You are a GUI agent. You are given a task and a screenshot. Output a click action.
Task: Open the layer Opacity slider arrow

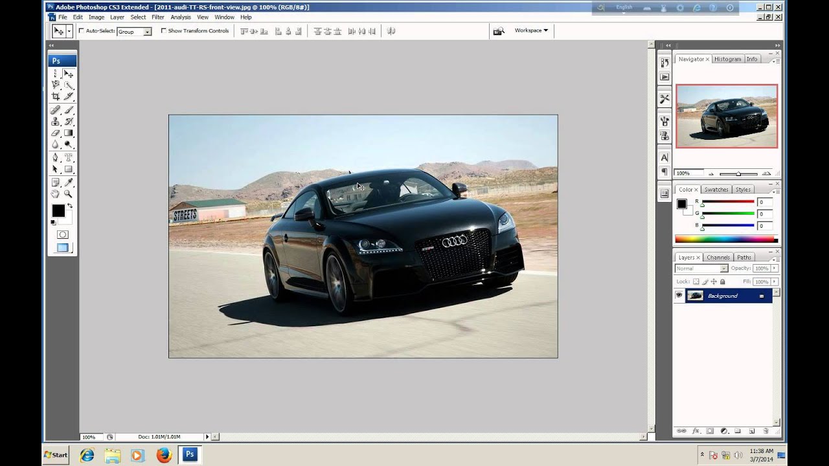(774, 268)
